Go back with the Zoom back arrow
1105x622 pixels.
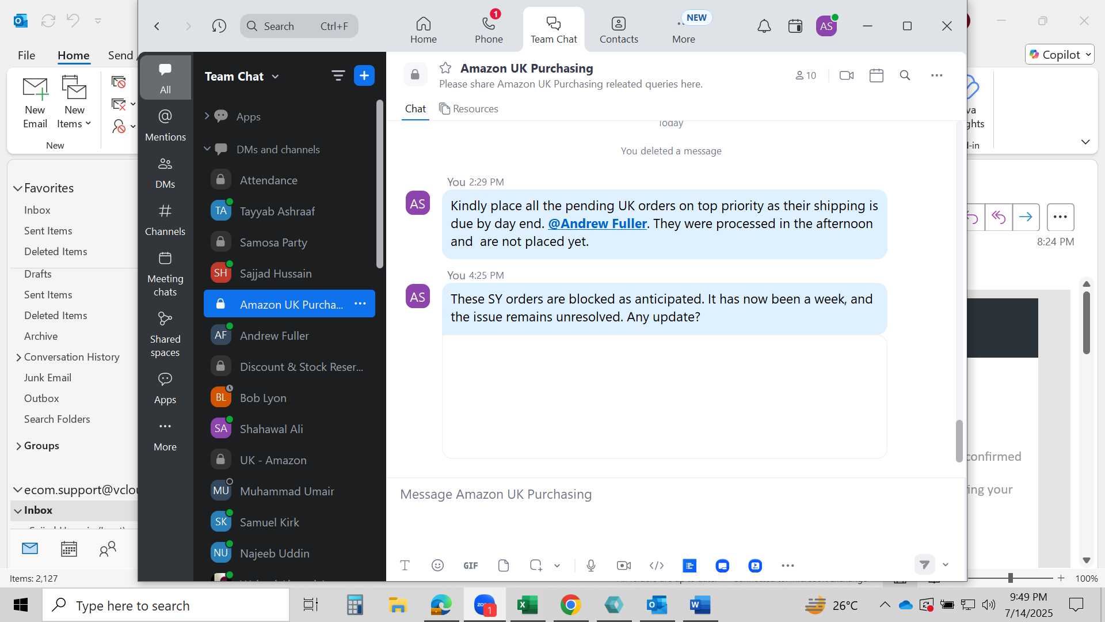point(157,26)
